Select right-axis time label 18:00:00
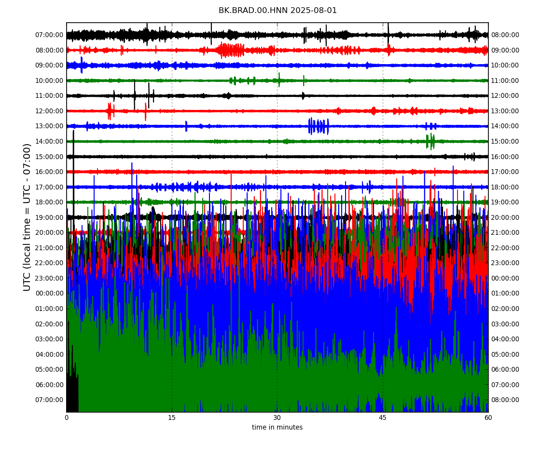The image size is (555, 458). tap(505, 187)
